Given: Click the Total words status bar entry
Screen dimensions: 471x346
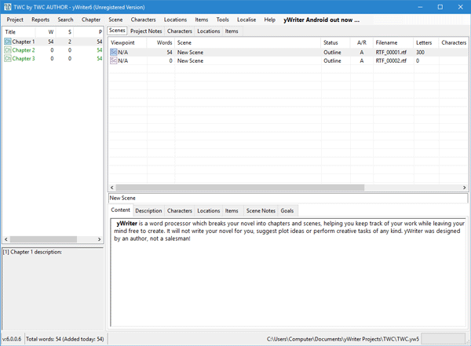Looking at the screenshot, I should [x=65, y=339].
